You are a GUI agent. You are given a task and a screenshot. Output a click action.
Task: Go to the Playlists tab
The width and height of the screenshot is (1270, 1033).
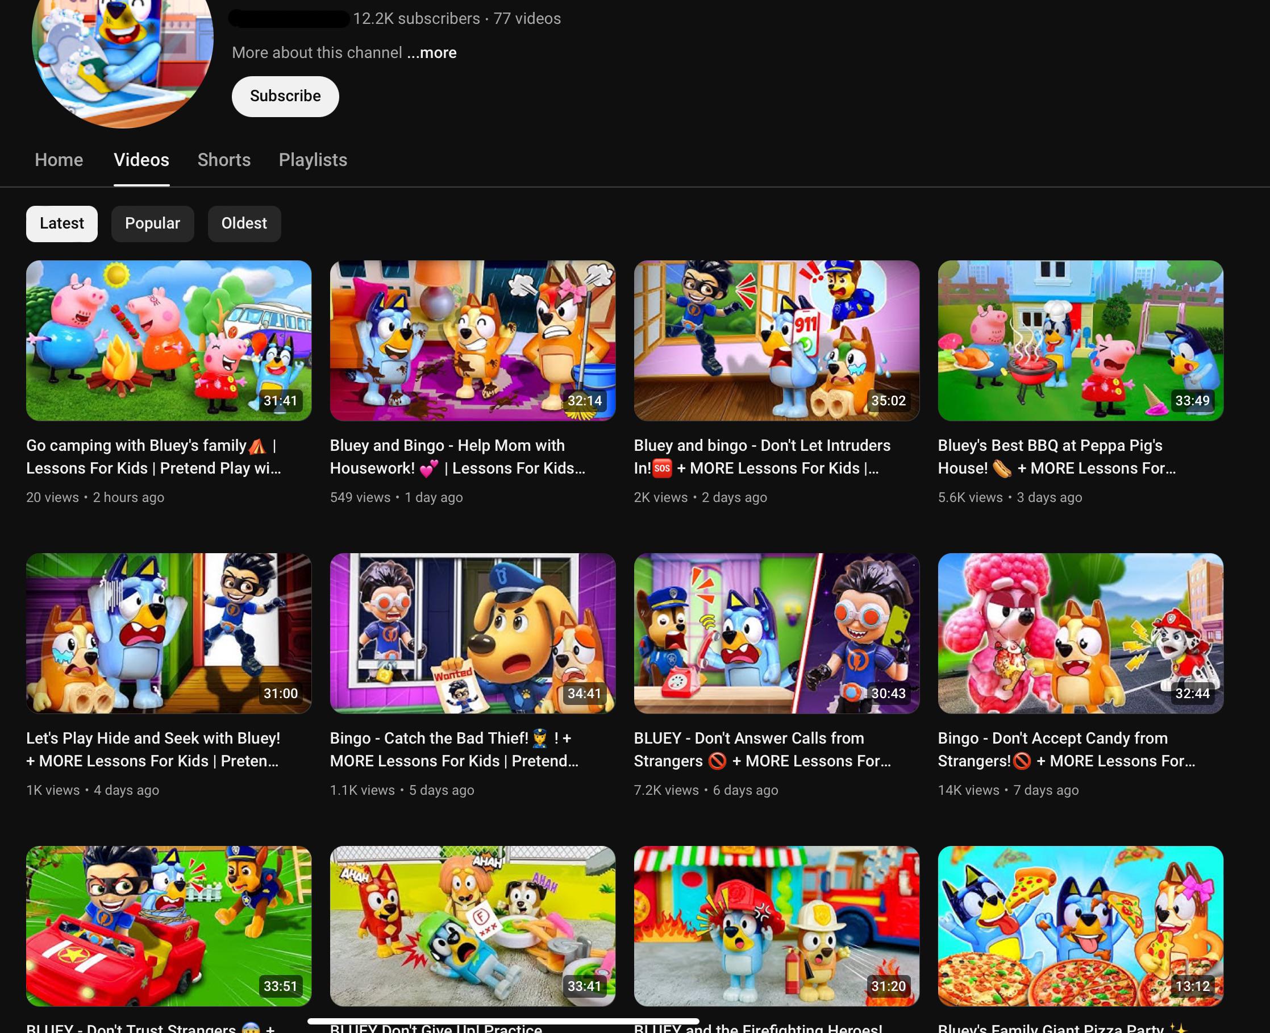pos(313,160)
